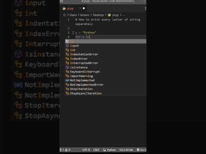This screenshot has width=206, height=154.
Task: Open the 'Desktop' breadcrumb folder
Action: click(x=98, y=15)
